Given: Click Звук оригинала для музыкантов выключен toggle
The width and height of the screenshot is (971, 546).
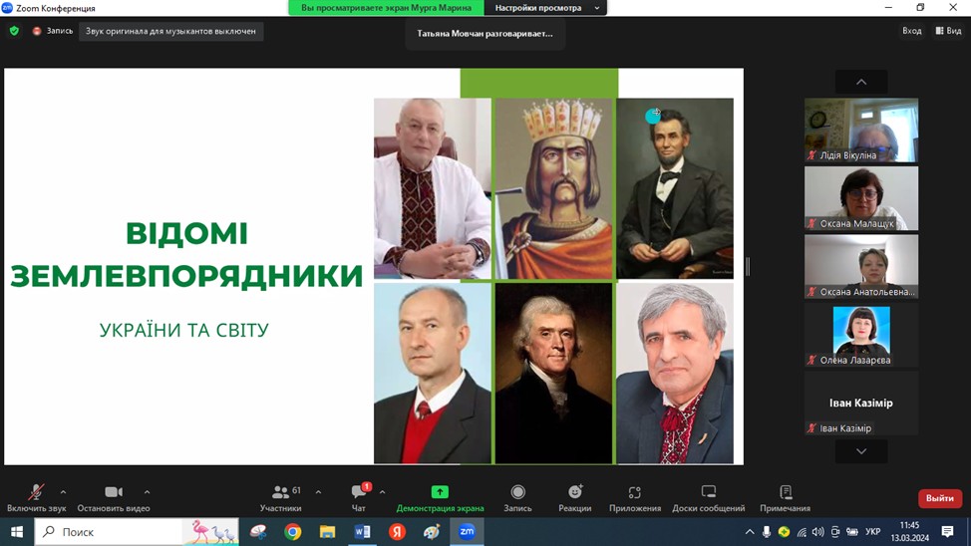Looking at the screenshot, I should pos(170,31).
